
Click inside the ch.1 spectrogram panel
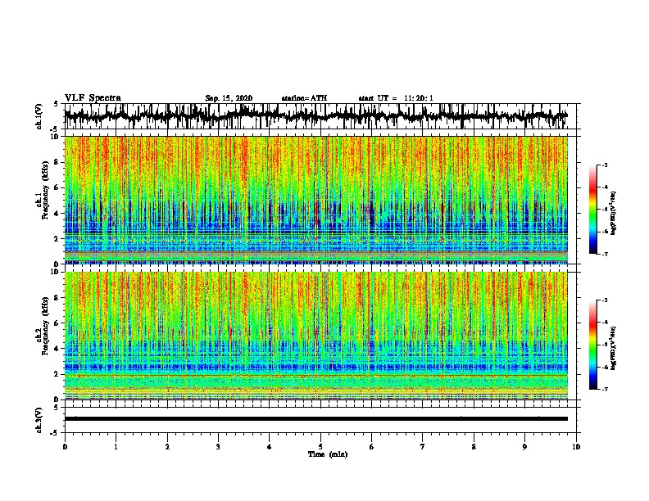pyautogui.click(x=315, y=200)
